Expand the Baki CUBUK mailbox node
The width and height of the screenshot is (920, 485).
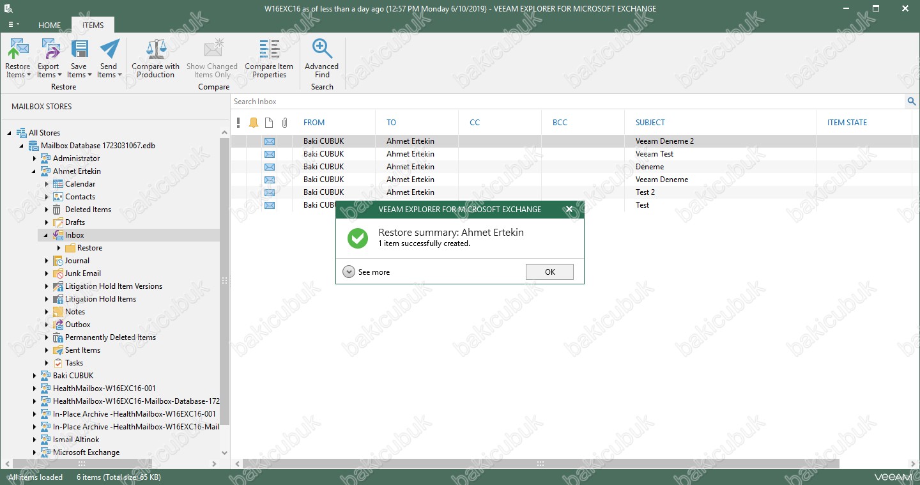point(34,376)
